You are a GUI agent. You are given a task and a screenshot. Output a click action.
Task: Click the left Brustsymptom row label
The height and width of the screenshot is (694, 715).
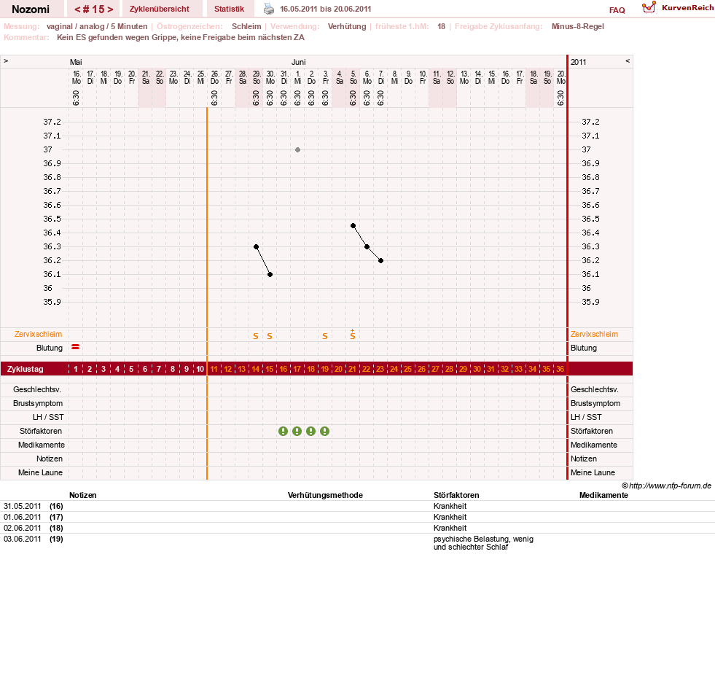pos(38,403)
